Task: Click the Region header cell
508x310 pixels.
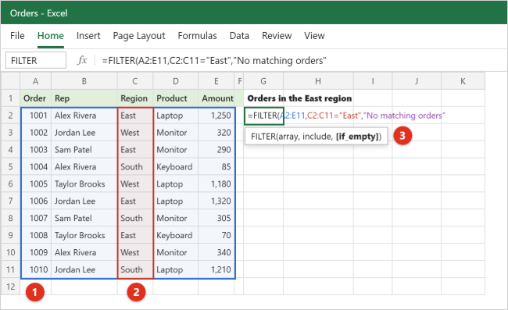Action: [x=134, y=98]
